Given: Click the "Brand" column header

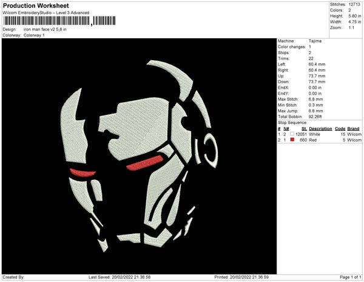Looking at the screenshot, I should tap(353, 129).
